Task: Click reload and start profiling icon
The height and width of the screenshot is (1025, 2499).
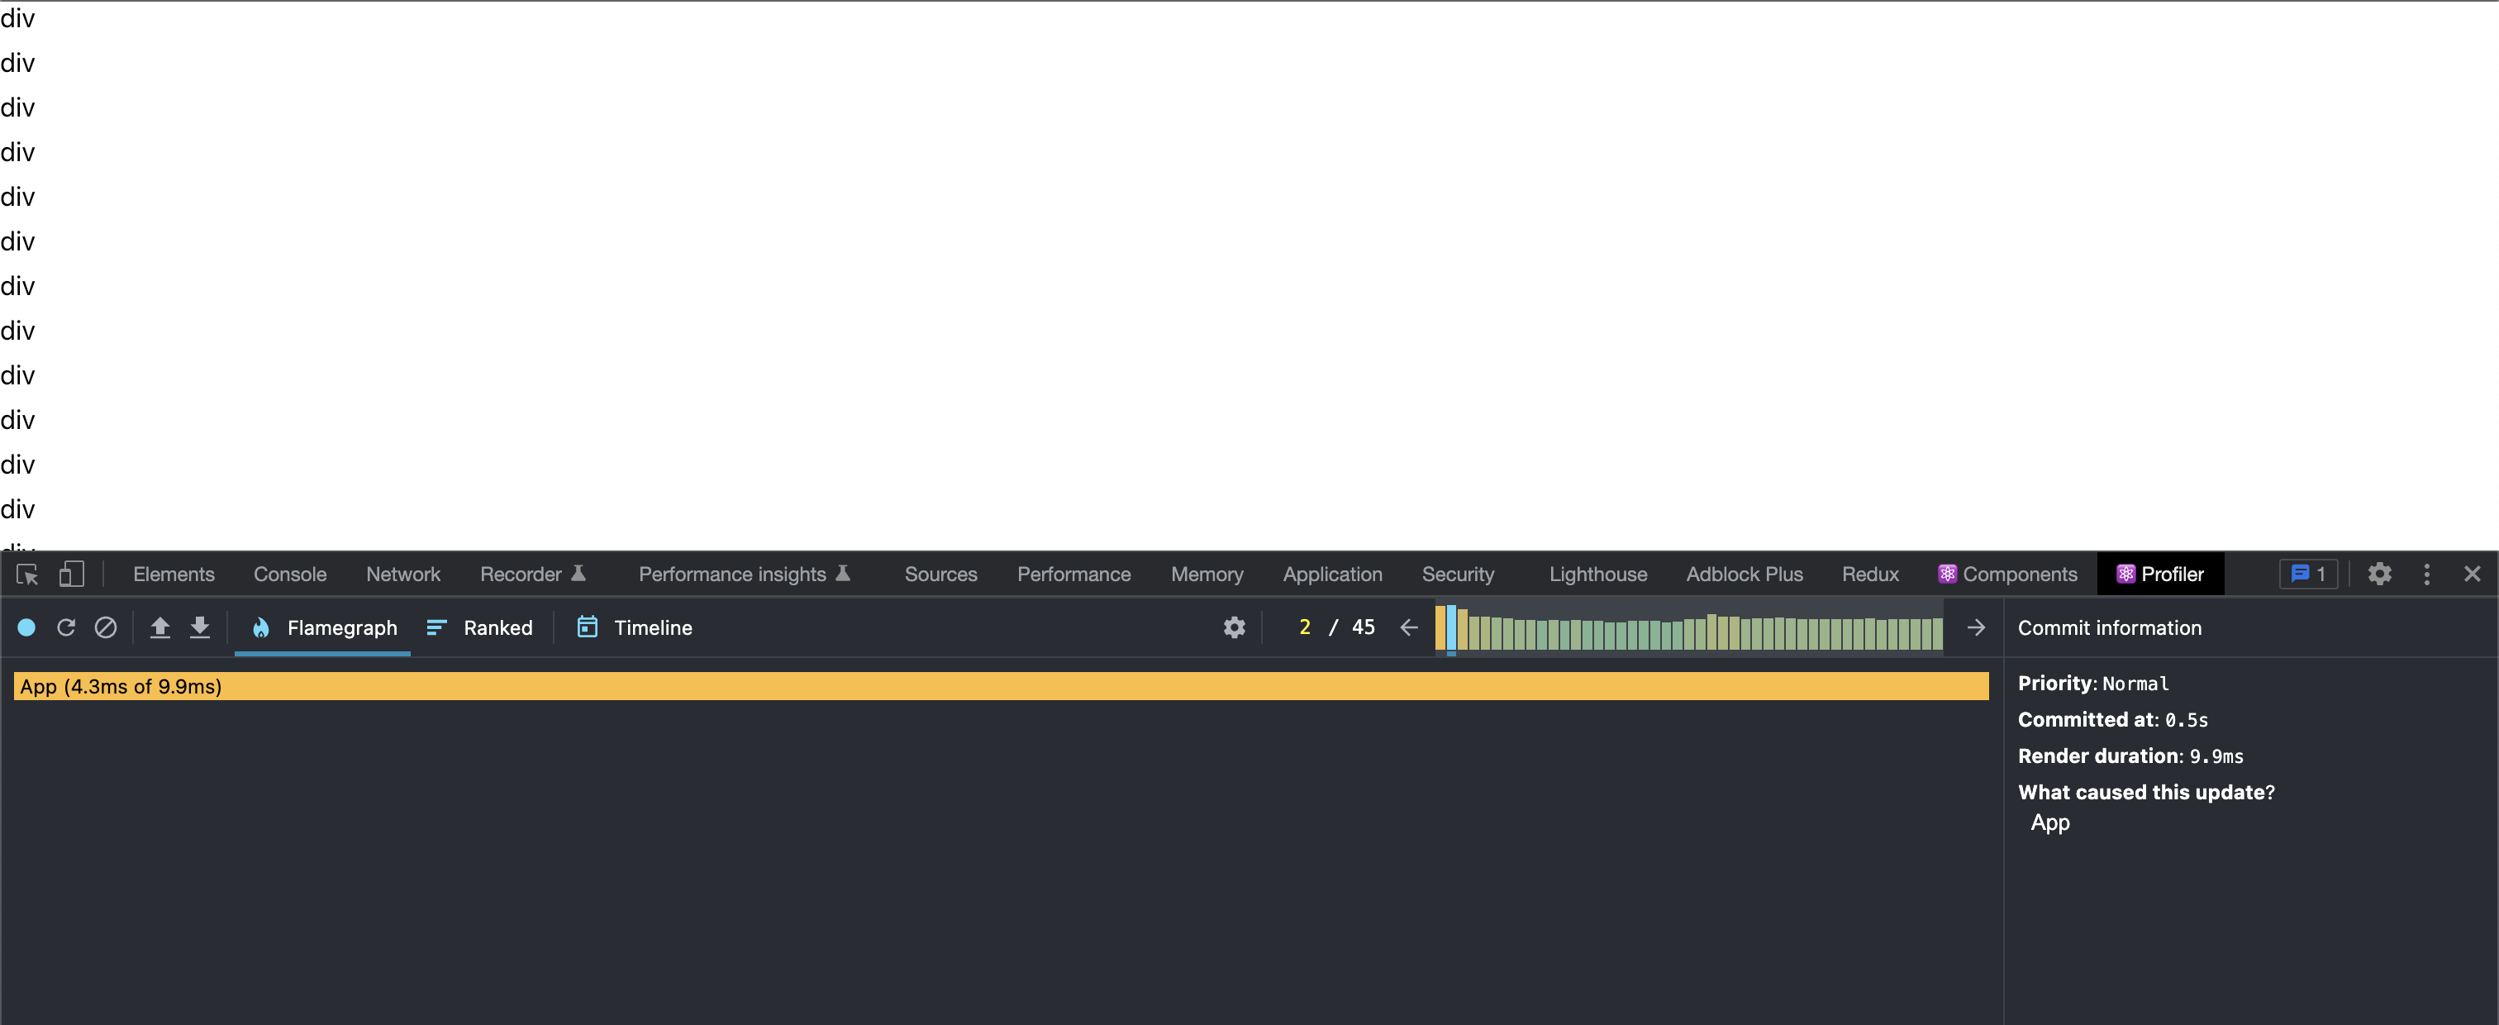Action: 66,628
